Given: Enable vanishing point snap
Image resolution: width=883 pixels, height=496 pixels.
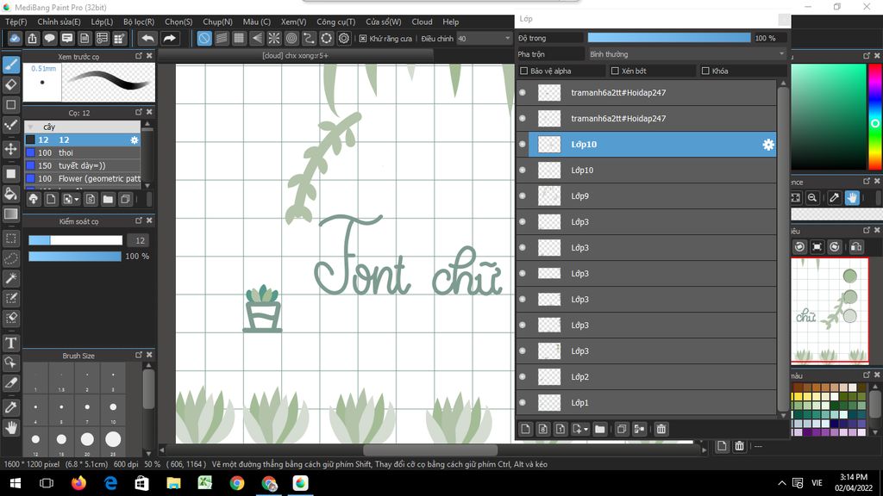Looking at the screenshot, I should tap(257, 38).
